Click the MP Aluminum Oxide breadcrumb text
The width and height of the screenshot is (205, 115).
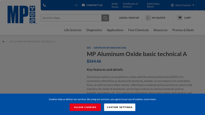click(33, 41)
